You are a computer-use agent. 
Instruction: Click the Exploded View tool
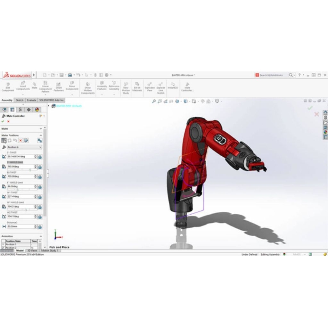pyautogui.click(x=150, y=87)
